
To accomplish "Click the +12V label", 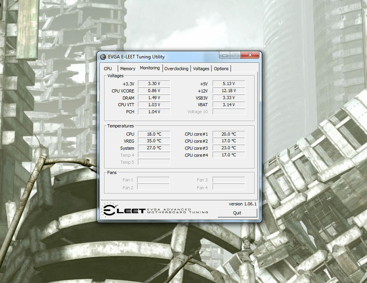I will click(203, 91).
